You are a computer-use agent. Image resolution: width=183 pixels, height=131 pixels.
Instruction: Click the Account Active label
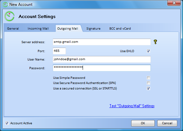click(21, 123)
